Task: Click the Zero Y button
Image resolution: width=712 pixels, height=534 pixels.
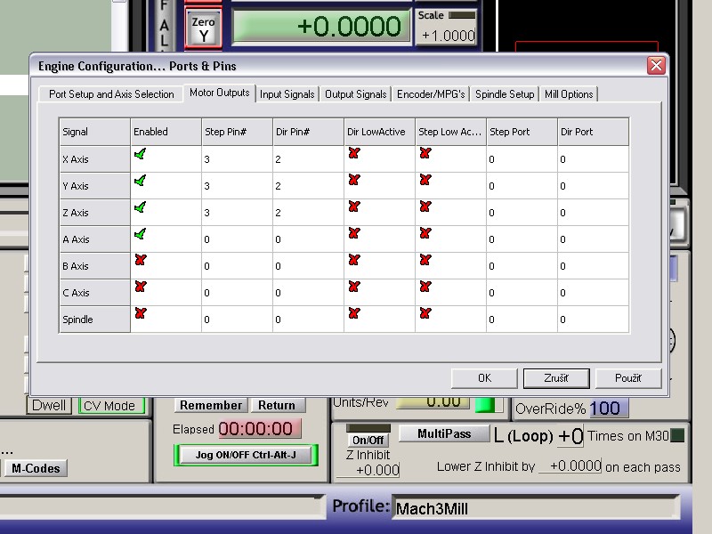Action: tap(204, 29)
